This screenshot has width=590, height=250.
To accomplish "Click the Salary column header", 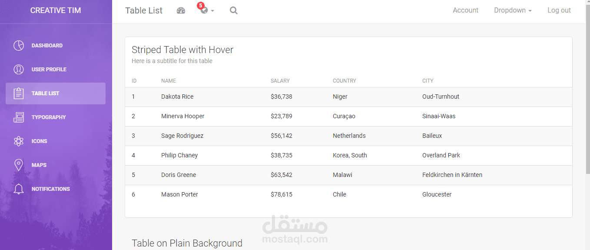I will click(x=280, y=81).
